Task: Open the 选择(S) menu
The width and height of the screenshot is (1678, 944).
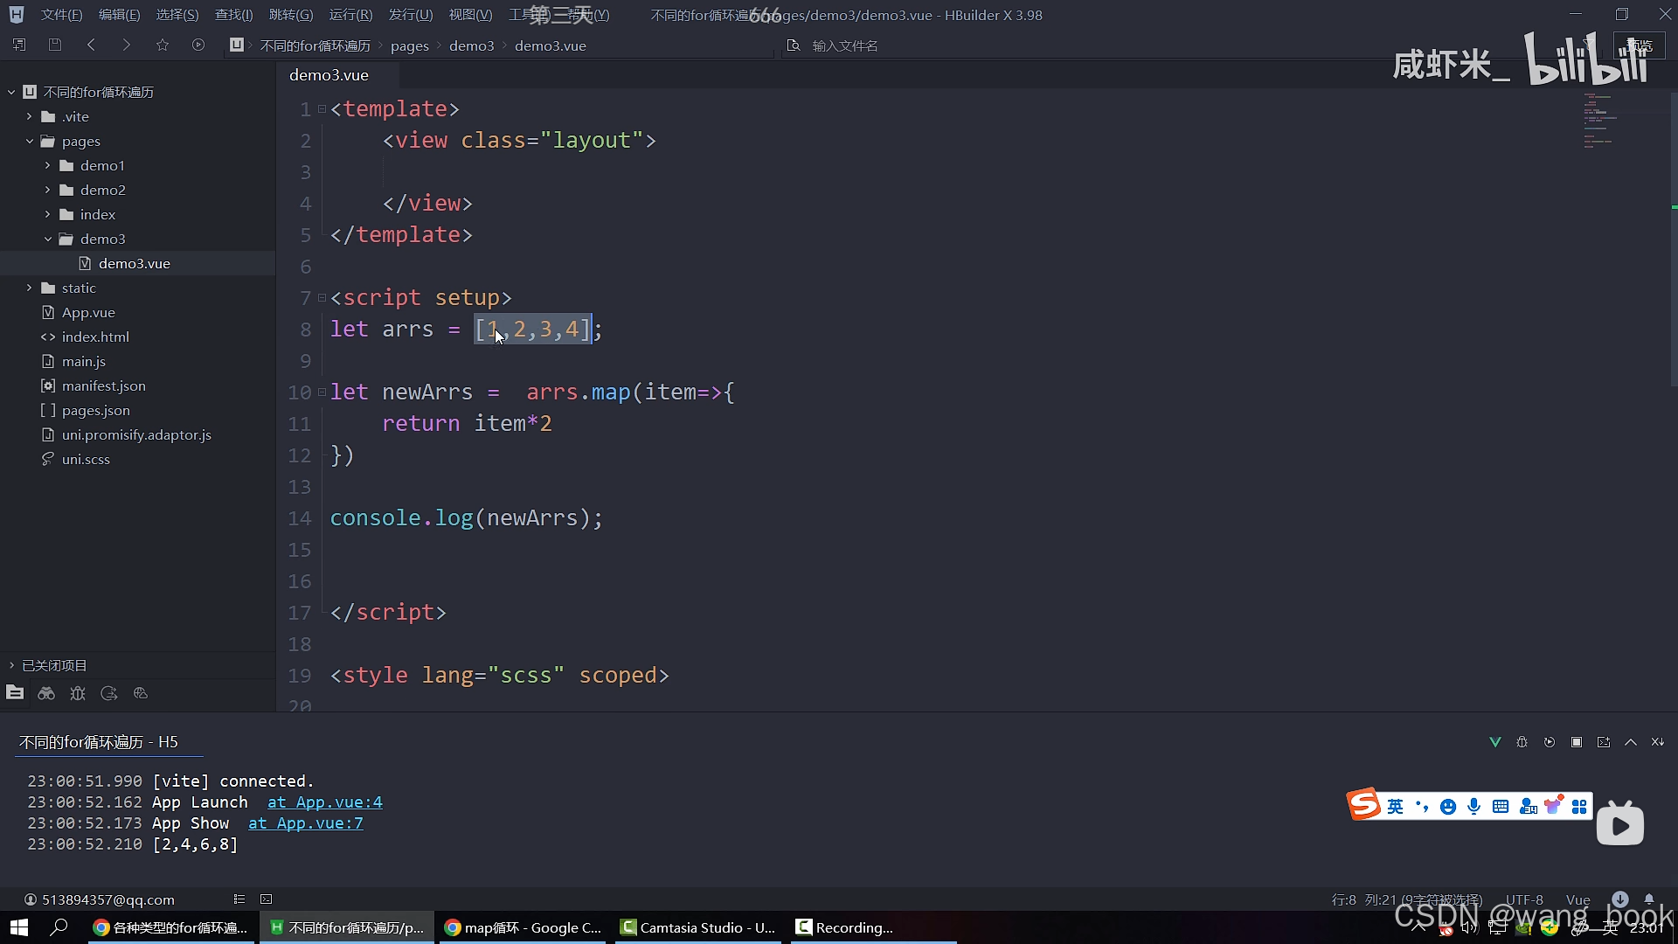Action: click(x=177, y=15)
